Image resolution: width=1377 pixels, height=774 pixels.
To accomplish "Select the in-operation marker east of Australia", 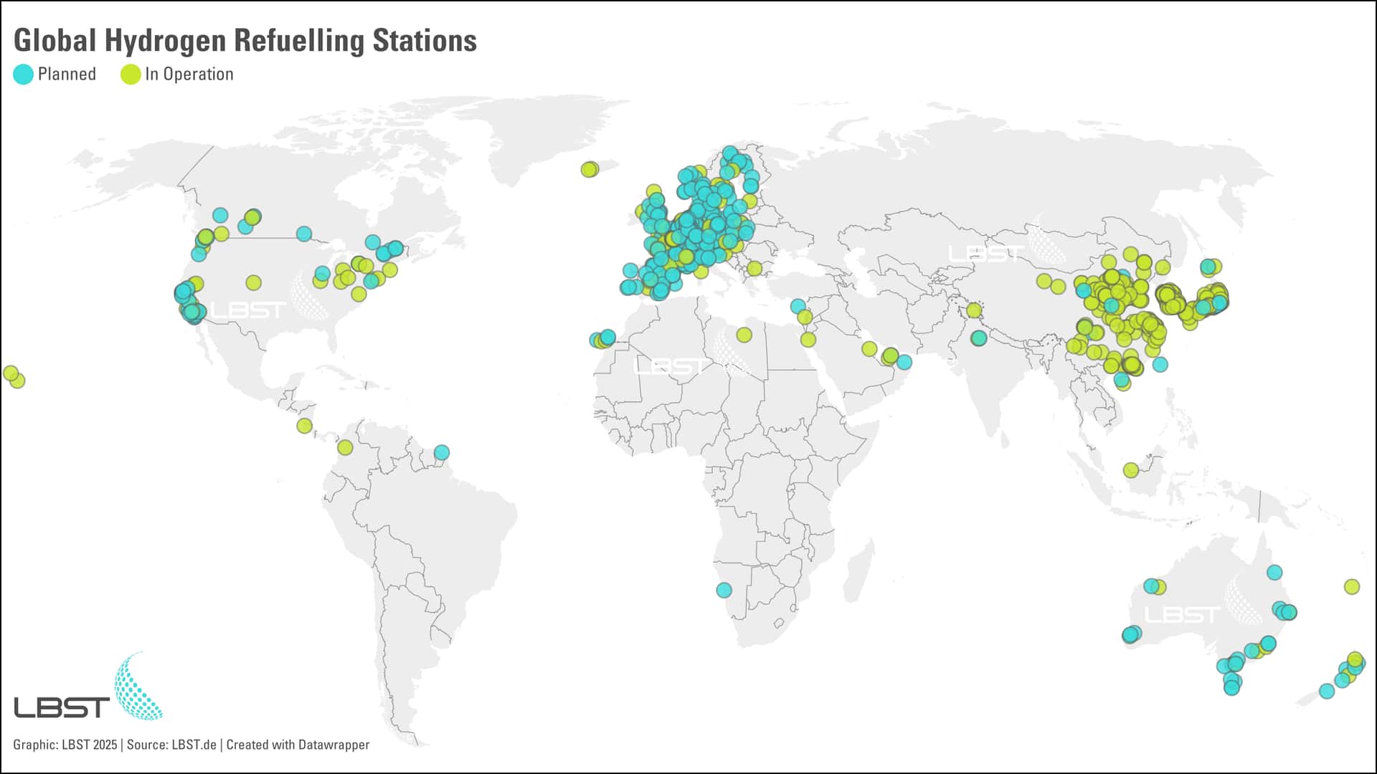I will click(x=1352, y=587).
